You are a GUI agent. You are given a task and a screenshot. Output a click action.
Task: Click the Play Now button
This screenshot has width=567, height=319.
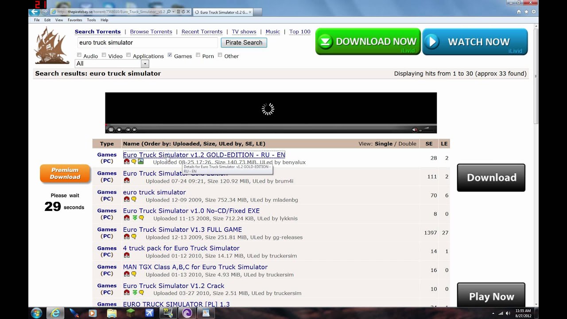point(491,296)
